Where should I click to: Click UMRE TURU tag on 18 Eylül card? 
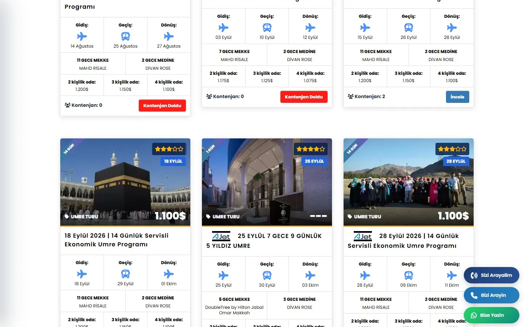(x=81, y=217)
